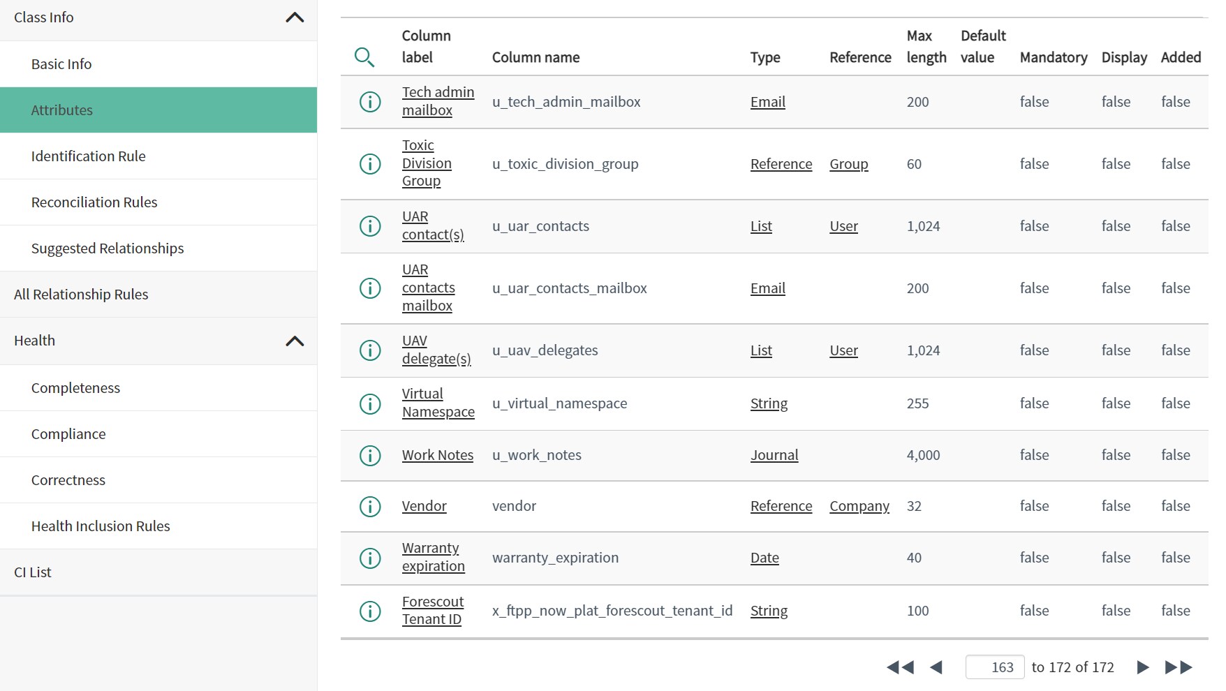Click the Work Notes label link
Image resolution: width=1226 pixels, height=691 pixels.
tap(438, 455)
